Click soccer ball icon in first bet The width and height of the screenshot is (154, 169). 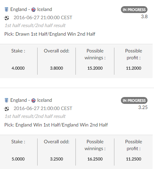6,18
